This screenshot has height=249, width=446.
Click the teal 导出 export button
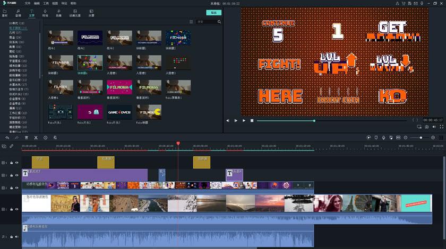pyautogui.click(x=213, y=12)
